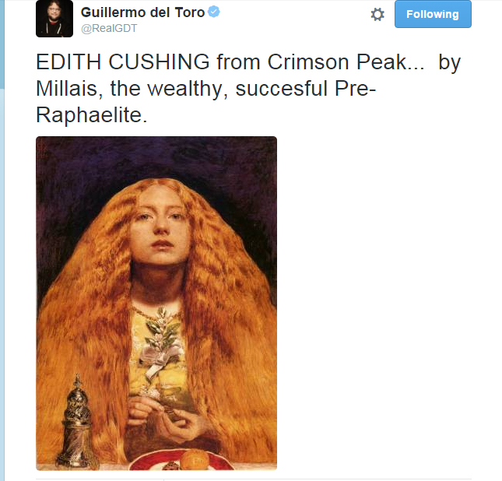Viewport: 502px width, 481px height.
Task: Click the silver caster in the painting
Action: [75, 421]
